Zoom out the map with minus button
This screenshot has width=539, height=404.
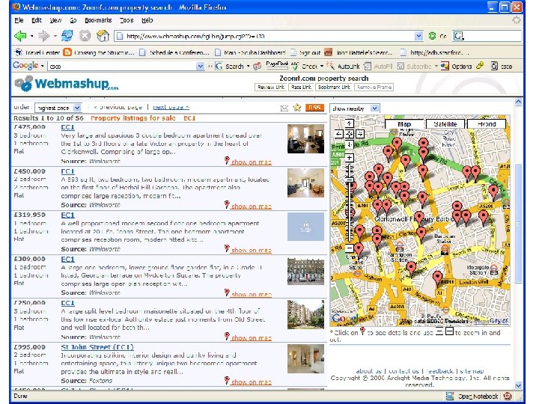coord(350,248)
